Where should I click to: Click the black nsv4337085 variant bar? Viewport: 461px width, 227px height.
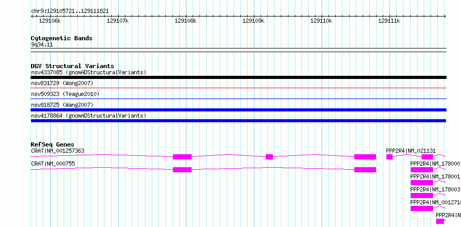point(238,77)
